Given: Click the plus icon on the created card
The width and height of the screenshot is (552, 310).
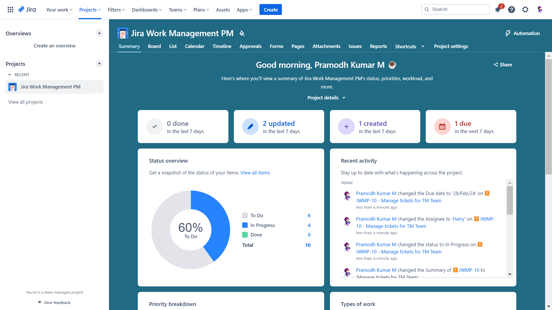Looking at the screenshot, I should click(346, 126).
